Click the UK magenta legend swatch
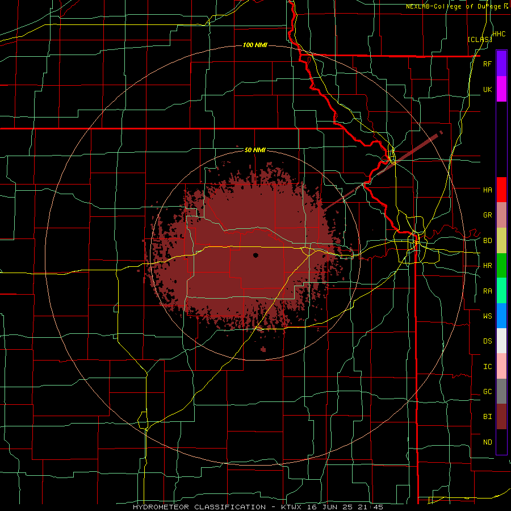Viewport: 511px width, 511px height. (x=501, y=89)
